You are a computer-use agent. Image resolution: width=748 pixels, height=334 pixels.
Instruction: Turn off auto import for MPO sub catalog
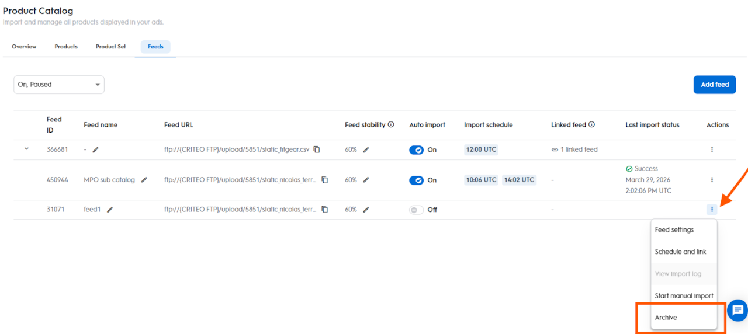pos(416,180)
